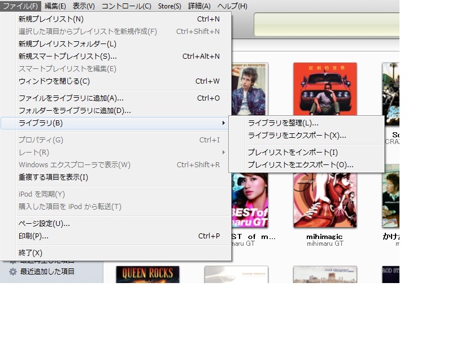This screenshot has width=452, height=339.
Task: Choose 新規プレイリスト(N)
Action: [115, 19]
